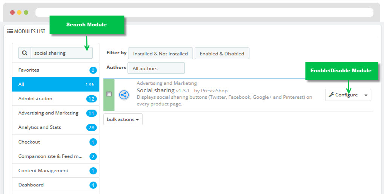Click the Modules List hamburger icon

[10, 31]
